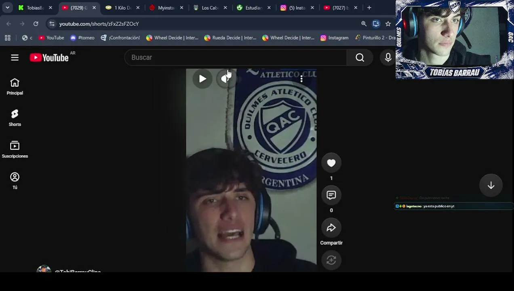View site information icon in address bar
Image resolution: width=514 pixels, height=291 pixels.
52,24
